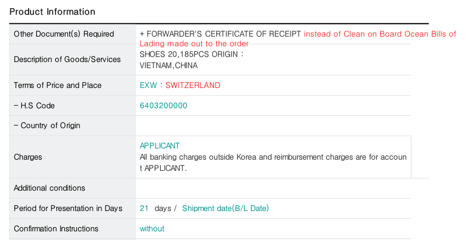Click the EXW price term value
Viewport: 468px width, 240px height.
148,85
